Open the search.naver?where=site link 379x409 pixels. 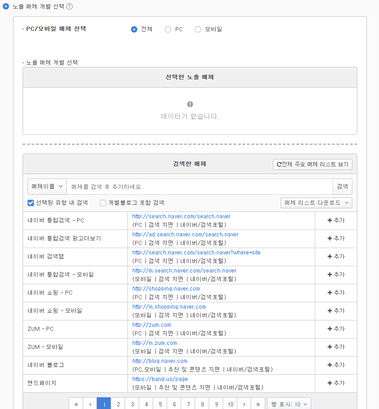197,252
